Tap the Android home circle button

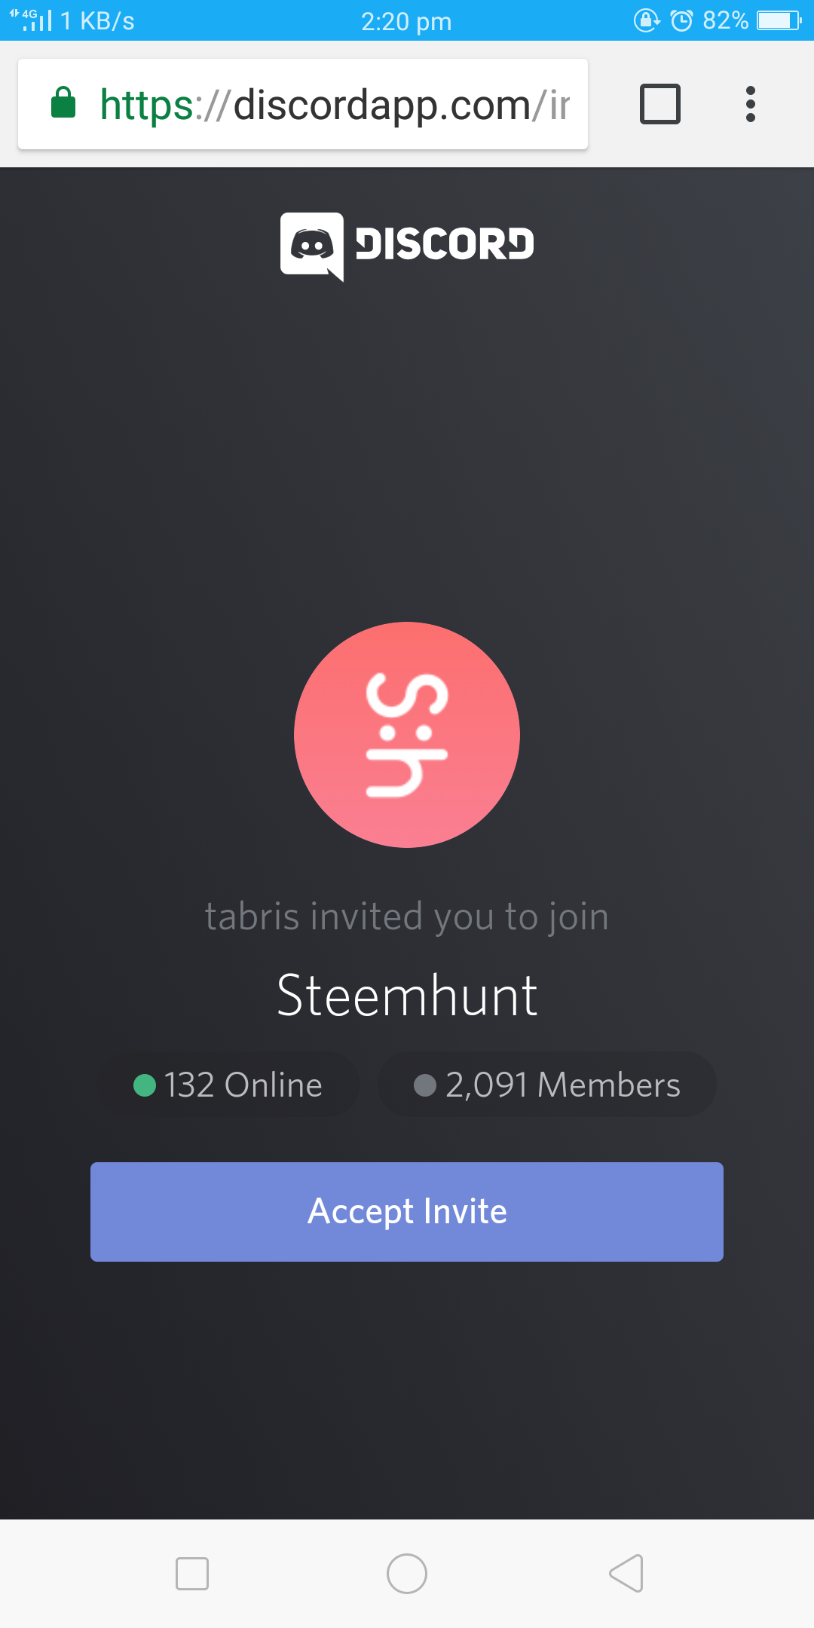coord(407,1574)
